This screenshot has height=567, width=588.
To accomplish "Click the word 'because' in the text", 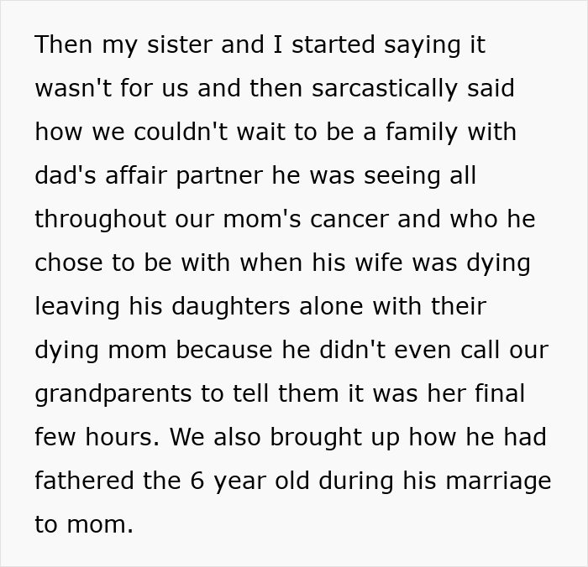I will [x=224, y=351].
